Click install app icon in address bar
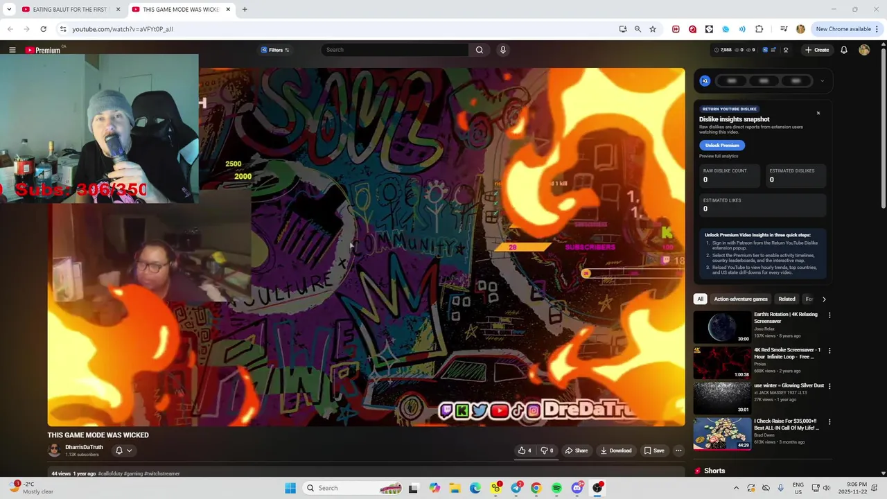The width and height of the screenshot is (887, 499). pyautogui.click(x=623, y=29)
